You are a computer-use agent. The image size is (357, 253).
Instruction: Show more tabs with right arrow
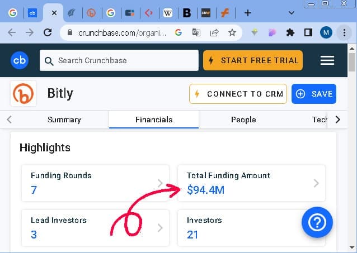pos(338,120)
